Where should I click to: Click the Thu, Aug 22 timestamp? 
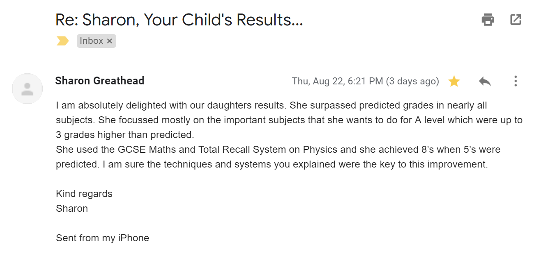337,82
